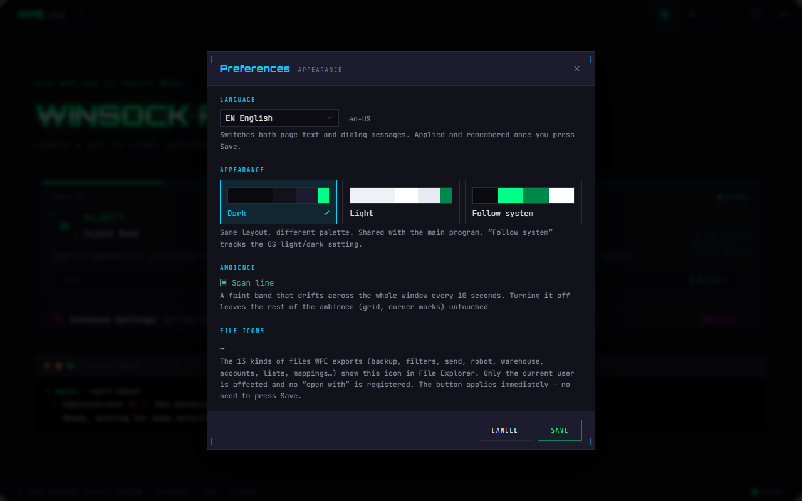The width and height of the screenshot is (802, 501).
Task: Click the Preferences dialog title
Action: [255, 69]
